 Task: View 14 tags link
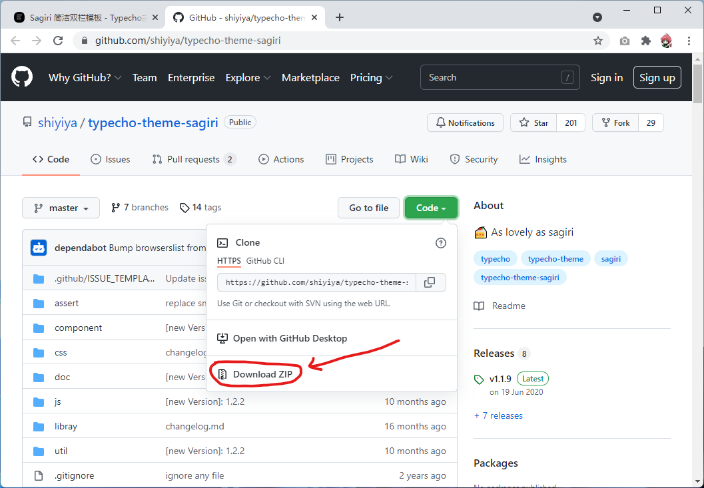(200, 208)
